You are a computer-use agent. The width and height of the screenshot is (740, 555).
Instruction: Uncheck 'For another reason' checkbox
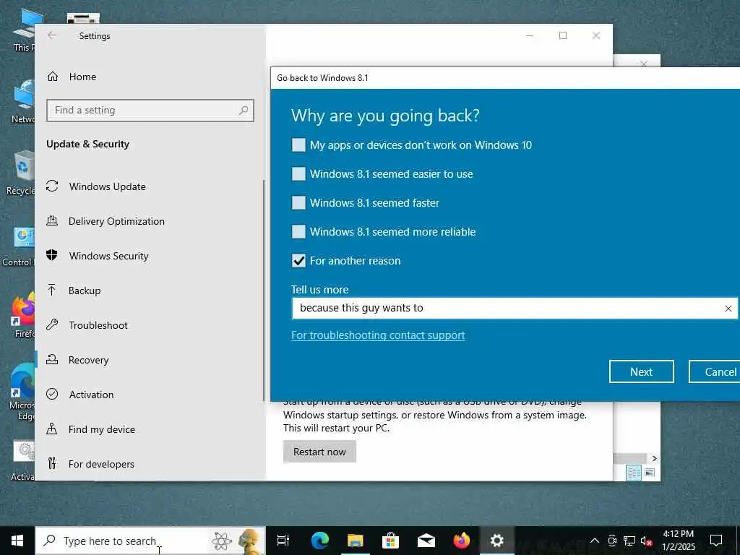(x=298, y=260)
